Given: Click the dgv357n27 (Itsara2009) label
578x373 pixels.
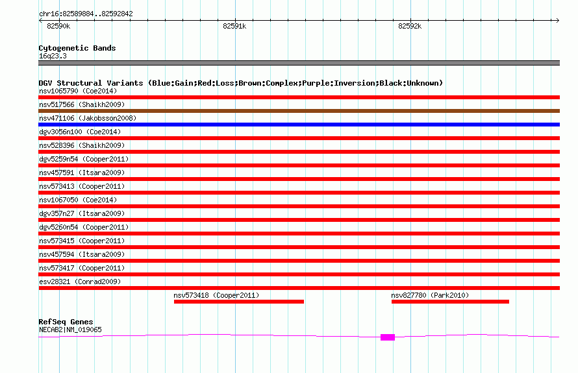Looking at the screenshot, I should point(82,213).
